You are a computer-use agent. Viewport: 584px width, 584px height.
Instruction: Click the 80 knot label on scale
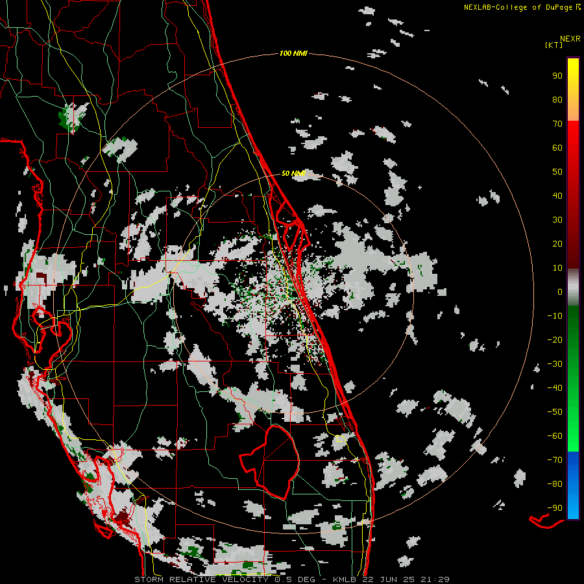pyautogui.click(x=557, y=99)
